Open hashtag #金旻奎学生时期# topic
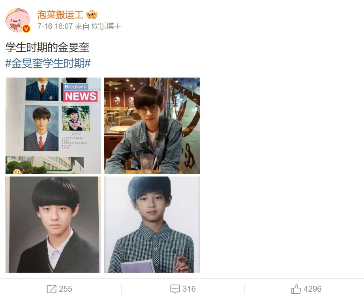Viewport: 364px width, 298px height. tap(48, 63)
